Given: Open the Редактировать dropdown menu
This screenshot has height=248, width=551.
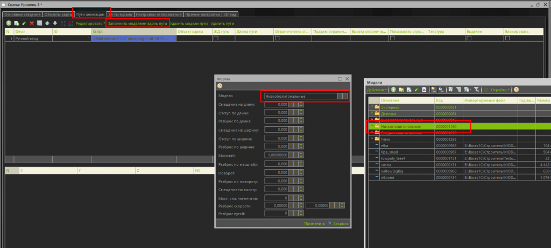Looking at the screenshot, I should [90, 23].
